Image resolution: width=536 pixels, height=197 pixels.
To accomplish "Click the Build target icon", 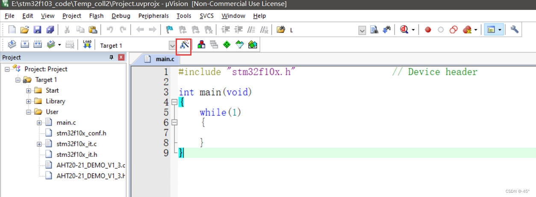I will 25,44.
